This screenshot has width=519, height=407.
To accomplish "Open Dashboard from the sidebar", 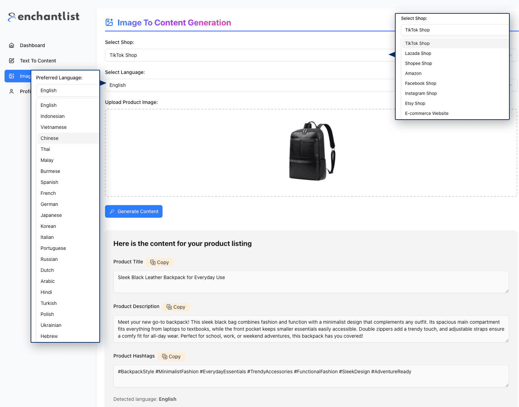I will pyautogui.click(x=32, y=45).
